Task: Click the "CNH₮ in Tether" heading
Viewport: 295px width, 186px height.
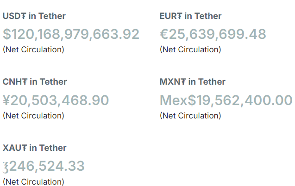Action: coord(35,82)
